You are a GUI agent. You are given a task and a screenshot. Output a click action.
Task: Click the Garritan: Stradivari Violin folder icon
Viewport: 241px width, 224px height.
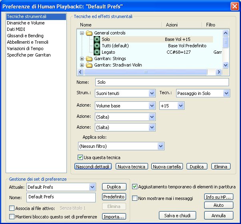(89, 65)
